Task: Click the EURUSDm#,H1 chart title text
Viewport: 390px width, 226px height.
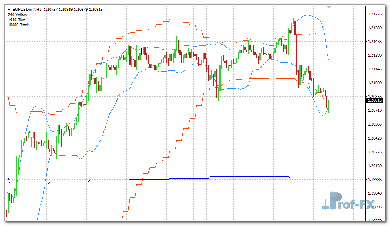Action: [27, 10]
